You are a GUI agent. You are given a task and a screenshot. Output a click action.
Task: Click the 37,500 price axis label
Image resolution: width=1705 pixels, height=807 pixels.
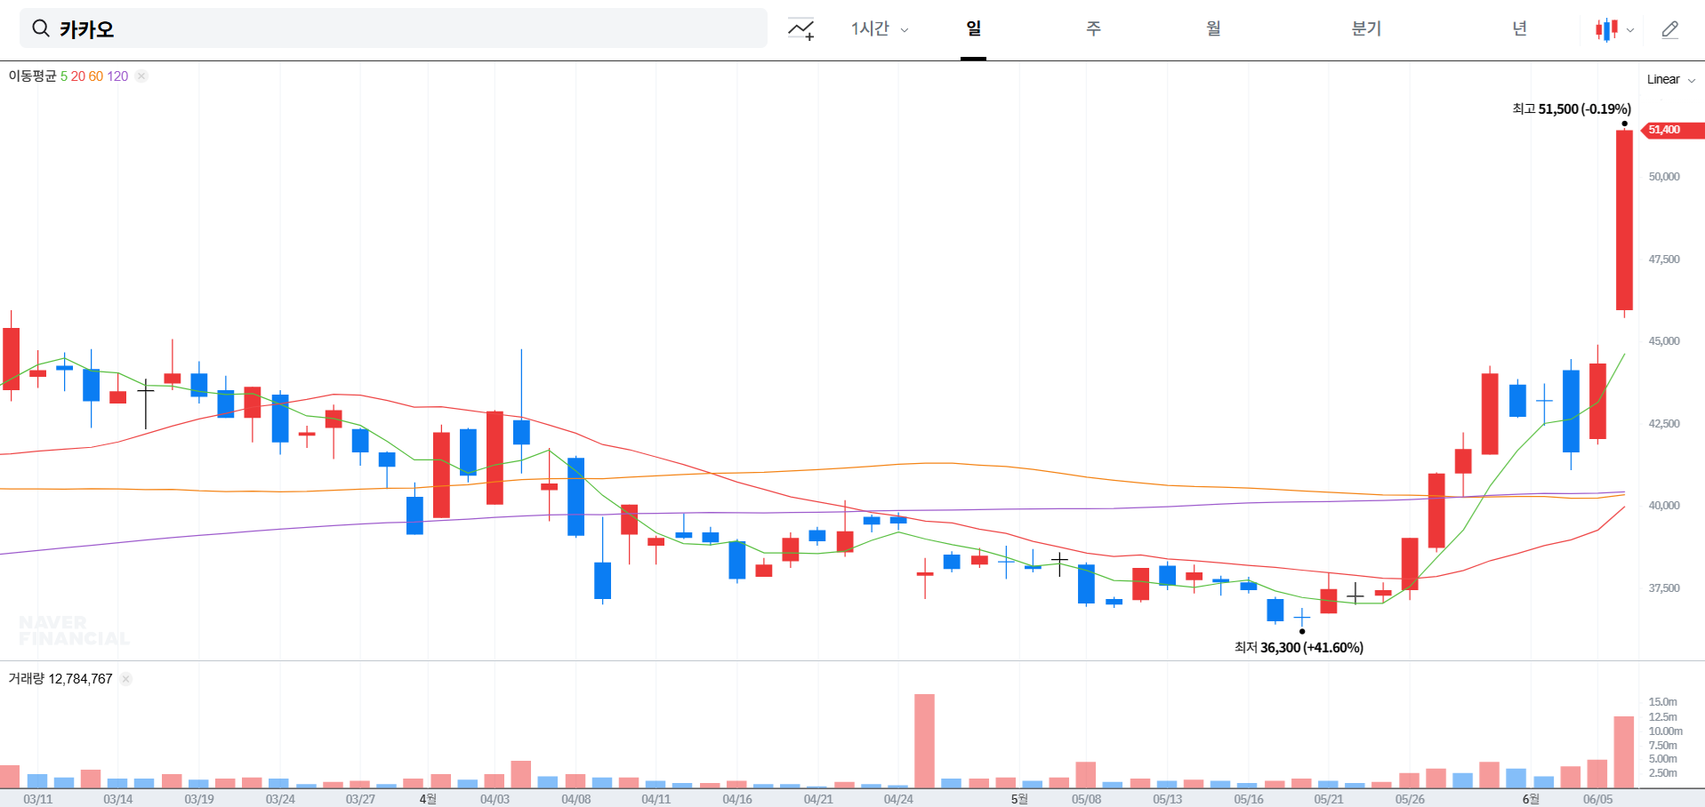[1664, 588]
